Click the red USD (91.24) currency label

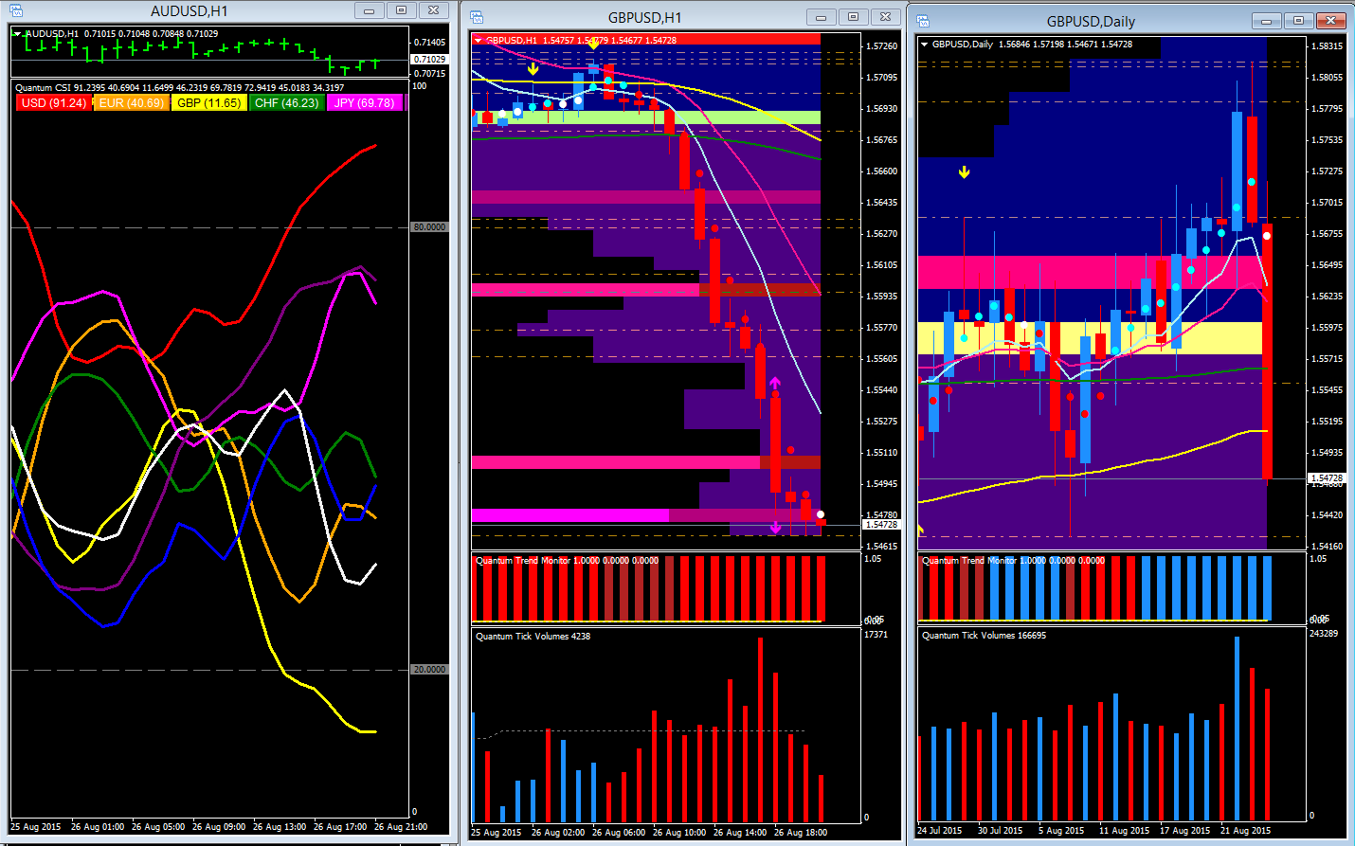click(53, 103)
